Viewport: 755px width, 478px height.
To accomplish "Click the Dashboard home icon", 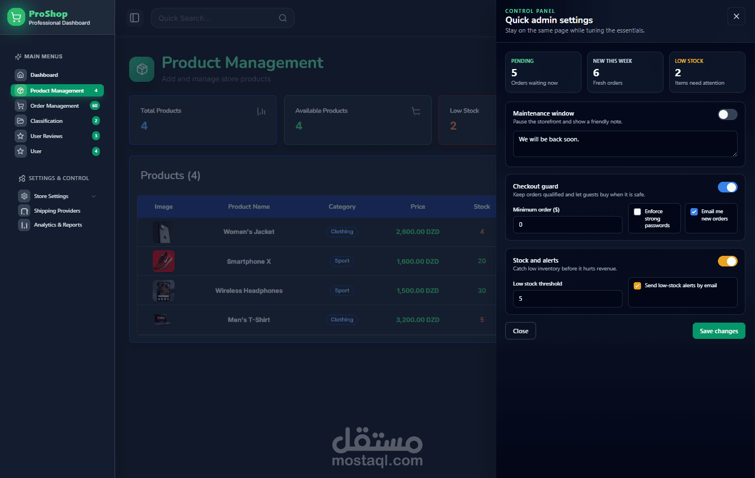I will (21, 75).
